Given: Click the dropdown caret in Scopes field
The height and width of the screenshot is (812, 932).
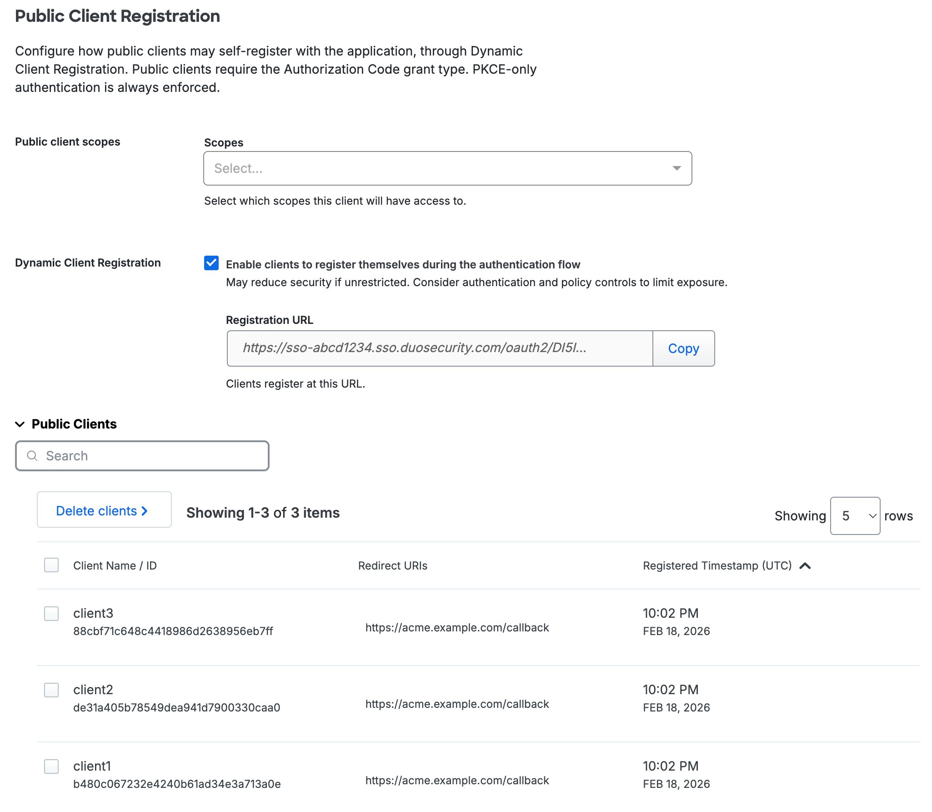Looking at the screenshot, I should (x=676, y=168).
